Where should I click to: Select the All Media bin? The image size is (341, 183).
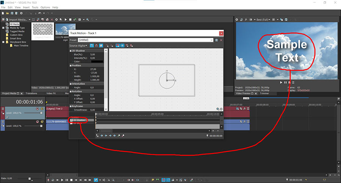[x=14, y=24]
